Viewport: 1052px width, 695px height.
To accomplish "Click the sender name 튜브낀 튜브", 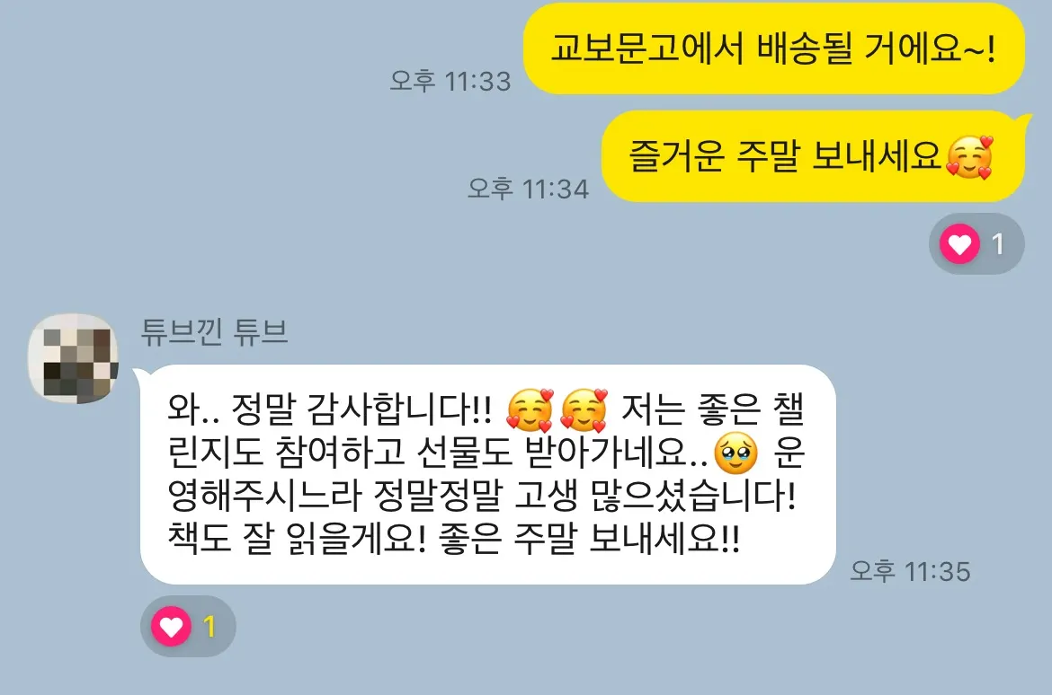I will 214,331.
